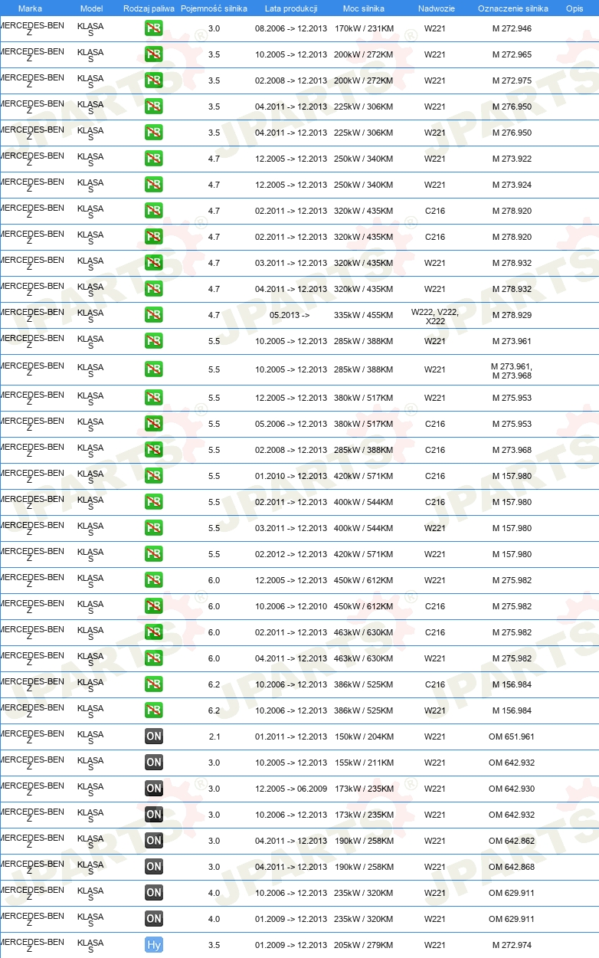Select engine code M 273.922
599x958 pixels.
[x=512, y=159]
